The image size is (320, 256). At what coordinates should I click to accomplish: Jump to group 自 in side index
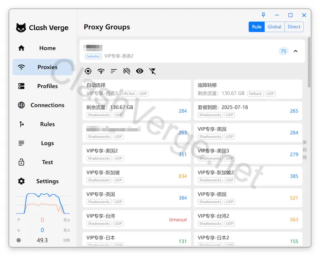pos(304,149)
